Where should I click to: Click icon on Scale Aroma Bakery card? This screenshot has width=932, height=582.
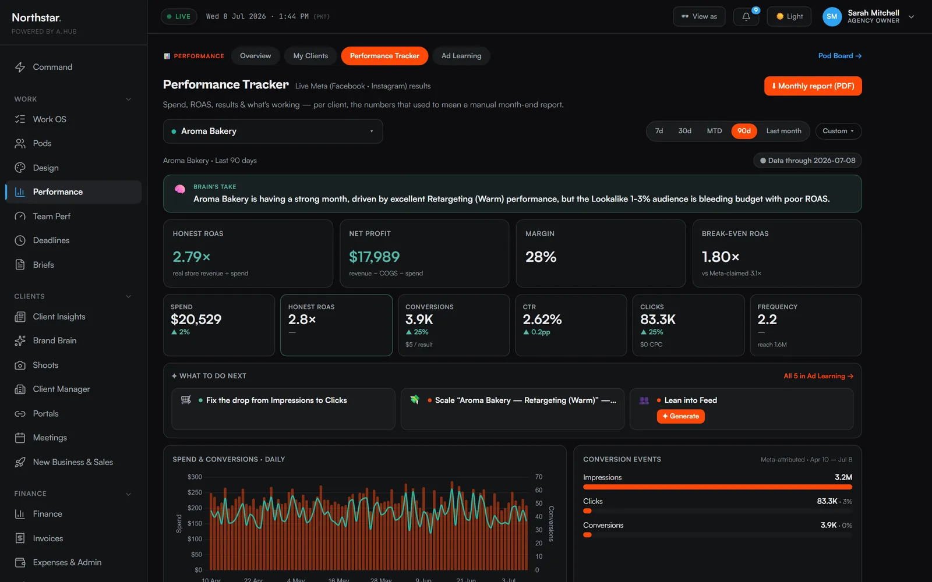(x=415, y=400)
